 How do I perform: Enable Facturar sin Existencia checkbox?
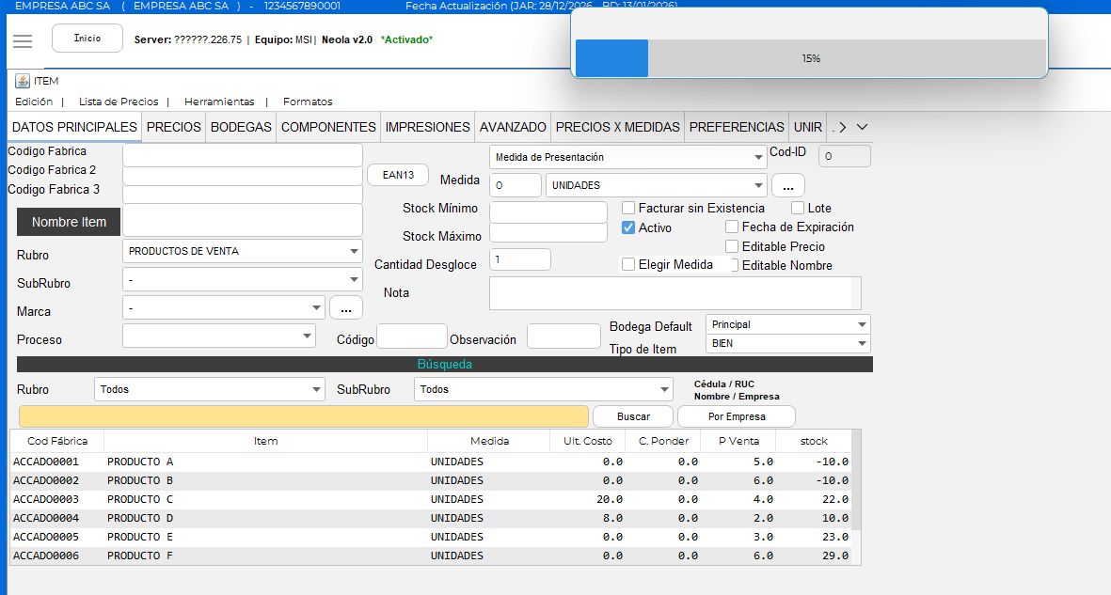pyautogui.click(x=628, y=208)
